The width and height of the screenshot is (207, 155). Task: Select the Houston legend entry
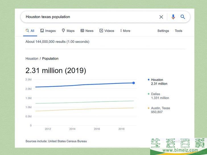158,82
